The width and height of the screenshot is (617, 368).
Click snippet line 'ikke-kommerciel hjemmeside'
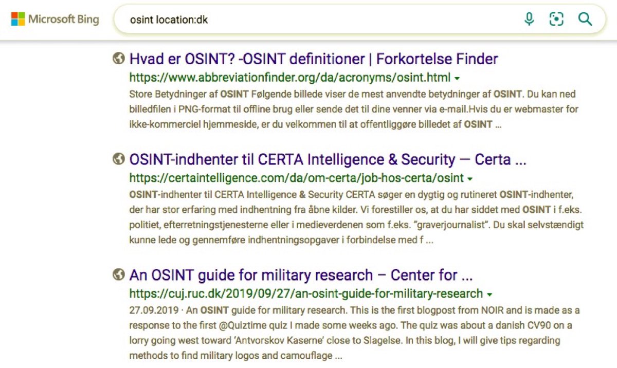click(315, 124)
